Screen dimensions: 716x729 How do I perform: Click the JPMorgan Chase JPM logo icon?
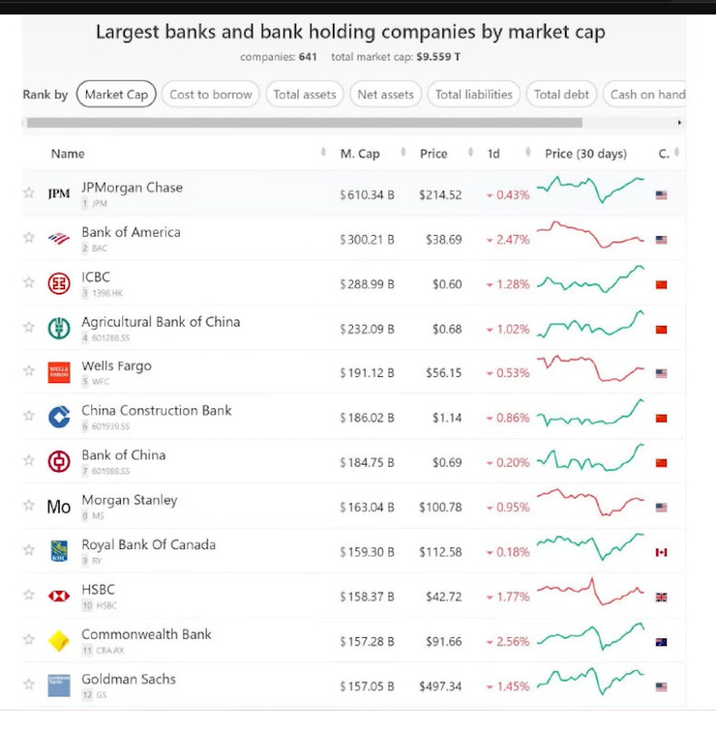(59, 193)
